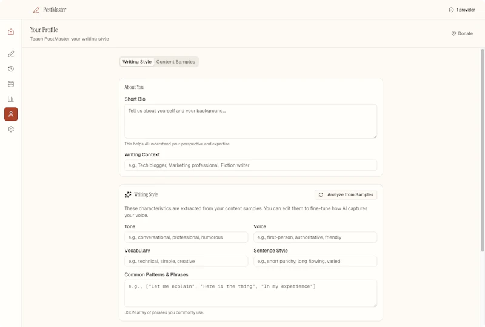Click the page vertical scrollbar

click(x=483, y=150)
